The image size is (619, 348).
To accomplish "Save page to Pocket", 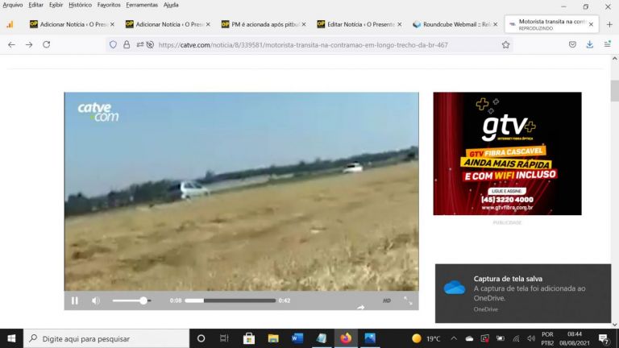I will (x=572, y=44).
